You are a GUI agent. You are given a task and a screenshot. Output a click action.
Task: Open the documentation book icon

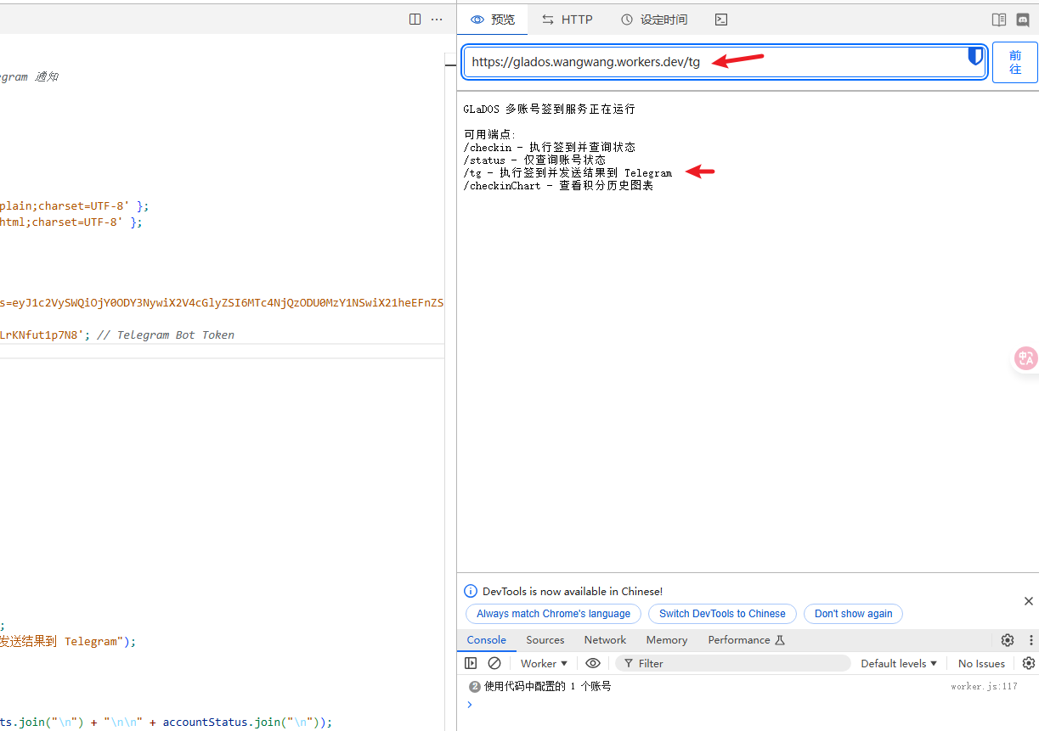[999, 20]
